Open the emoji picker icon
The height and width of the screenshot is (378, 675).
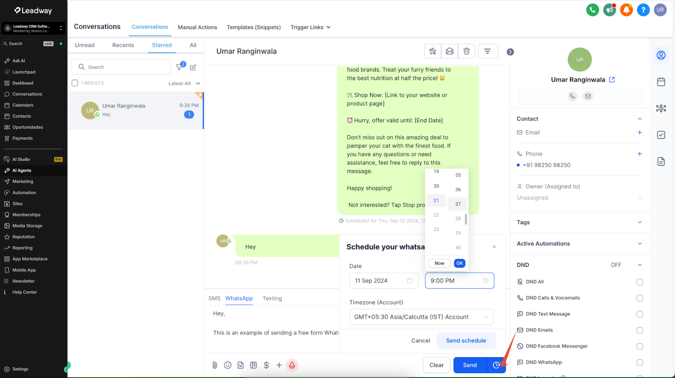pos(228,365)
